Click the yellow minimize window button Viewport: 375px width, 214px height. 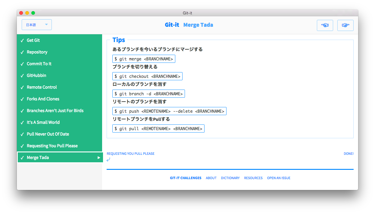click(27, 13)
